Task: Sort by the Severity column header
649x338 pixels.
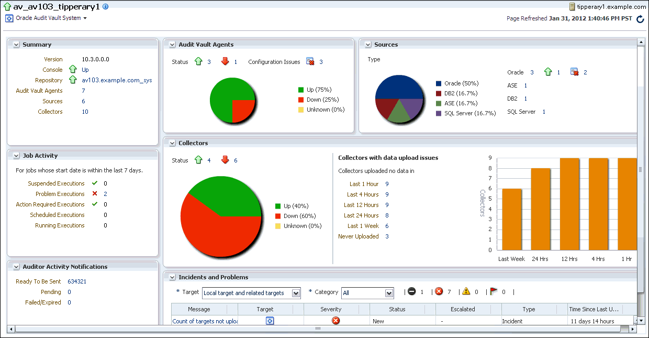Action: [331, 309]
